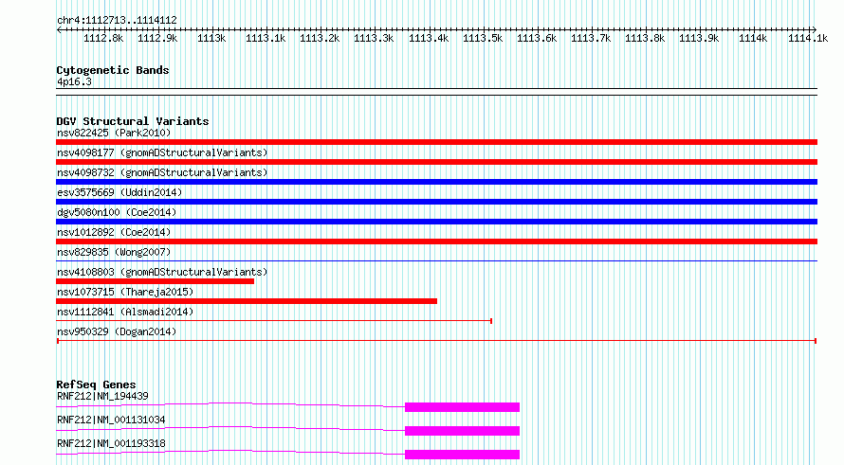The image size is (844, 465).
Task: Click the 1114.1k ruler tick label
Action: [808, 38]
